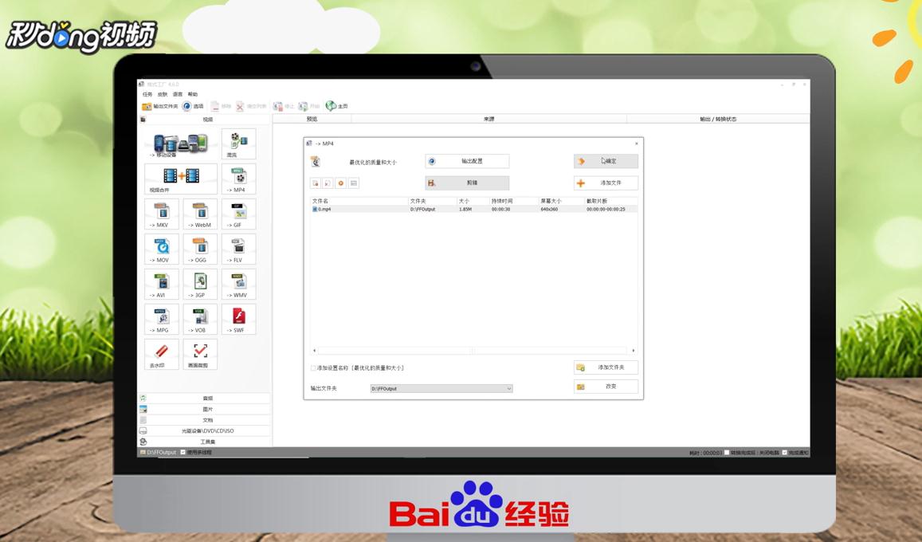Screen dimensions: 922x542
Task: Expand the Audio (音频) category
Action: coord(204,398)
